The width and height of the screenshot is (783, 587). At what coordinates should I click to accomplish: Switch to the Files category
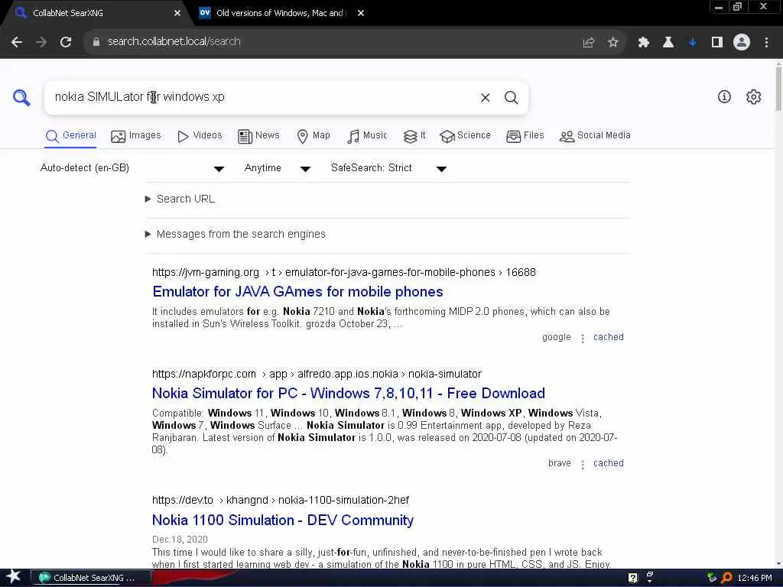coord(525,136)
